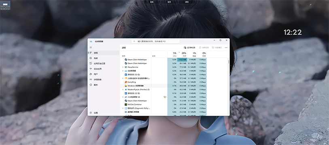Click the 12:22 desktop clock widget
Viewport: 329px width, 145px height.
click(293, 32)
